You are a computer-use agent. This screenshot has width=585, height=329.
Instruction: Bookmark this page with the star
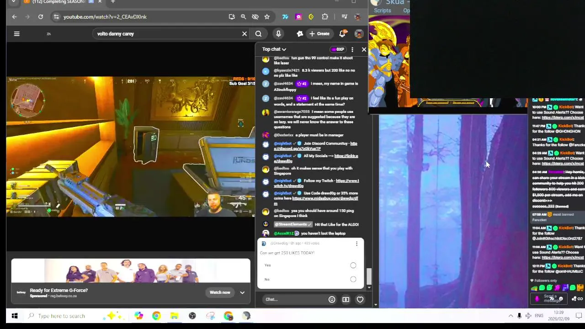pyautogui.click(x=267, y=17)
